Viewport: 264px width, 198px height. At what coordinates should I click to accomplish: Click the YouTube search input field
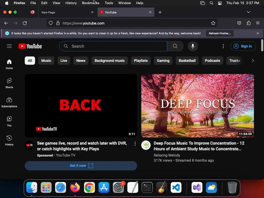coord(113,46)
